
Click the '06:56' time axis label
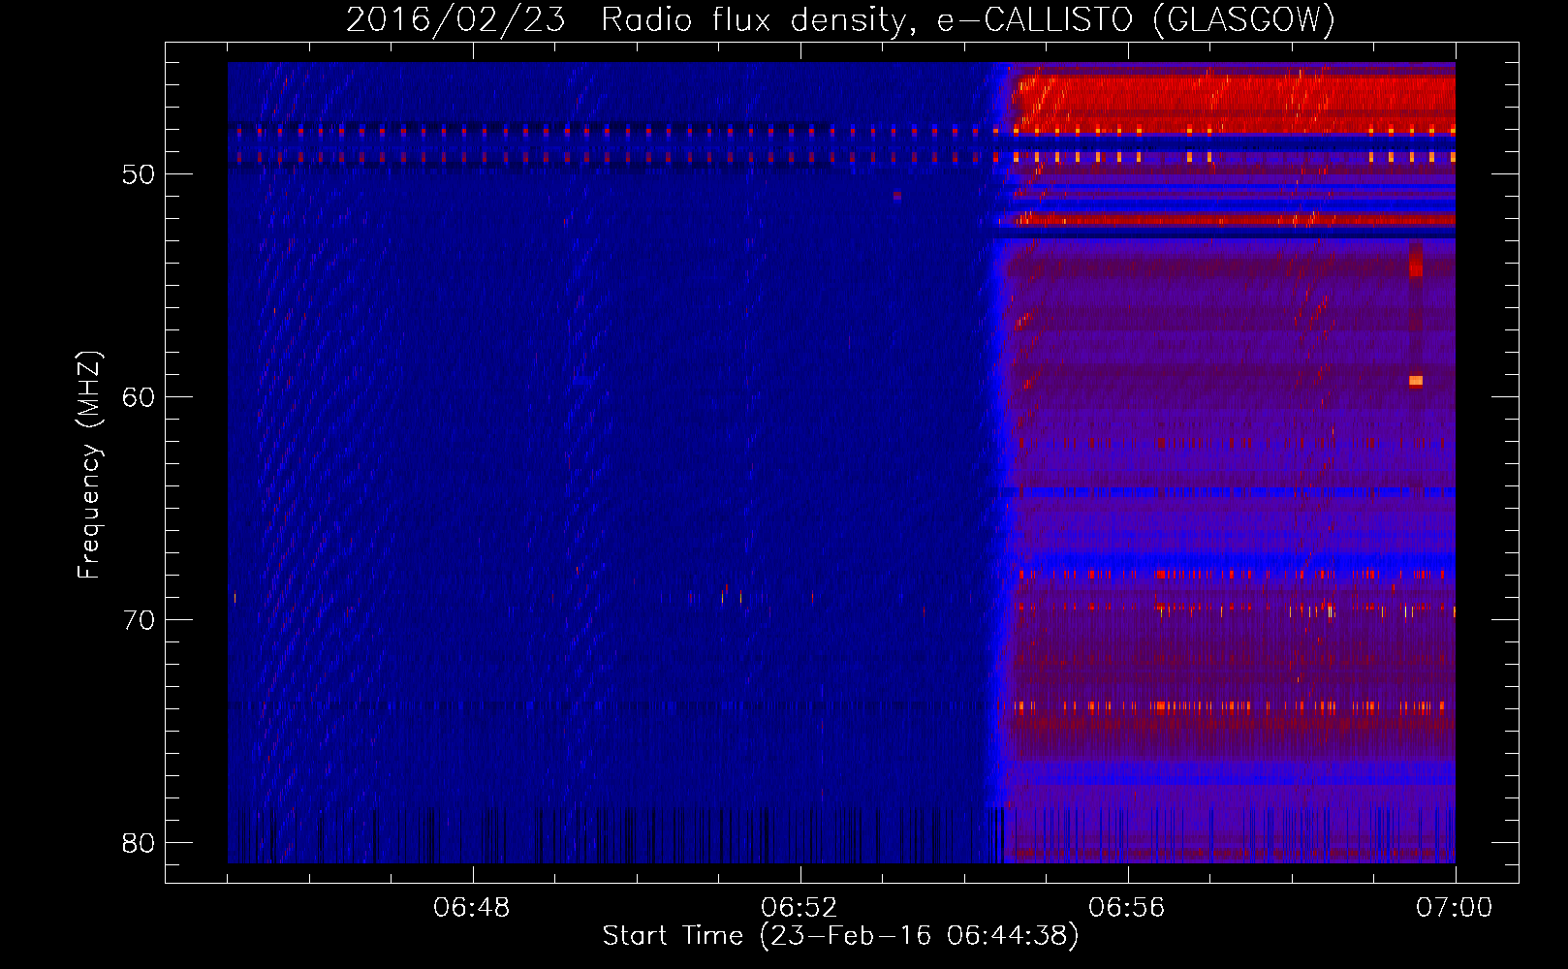[1127, 908]
